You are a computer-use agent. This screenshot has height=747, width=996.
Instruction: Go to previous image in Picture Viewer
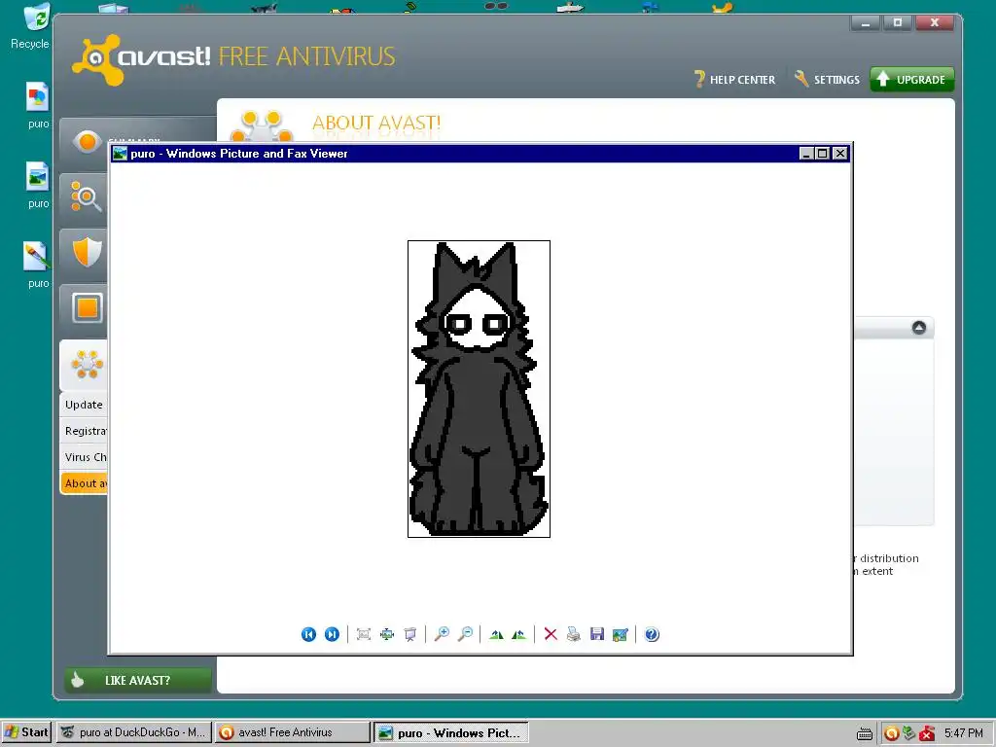tap(308, 634)
